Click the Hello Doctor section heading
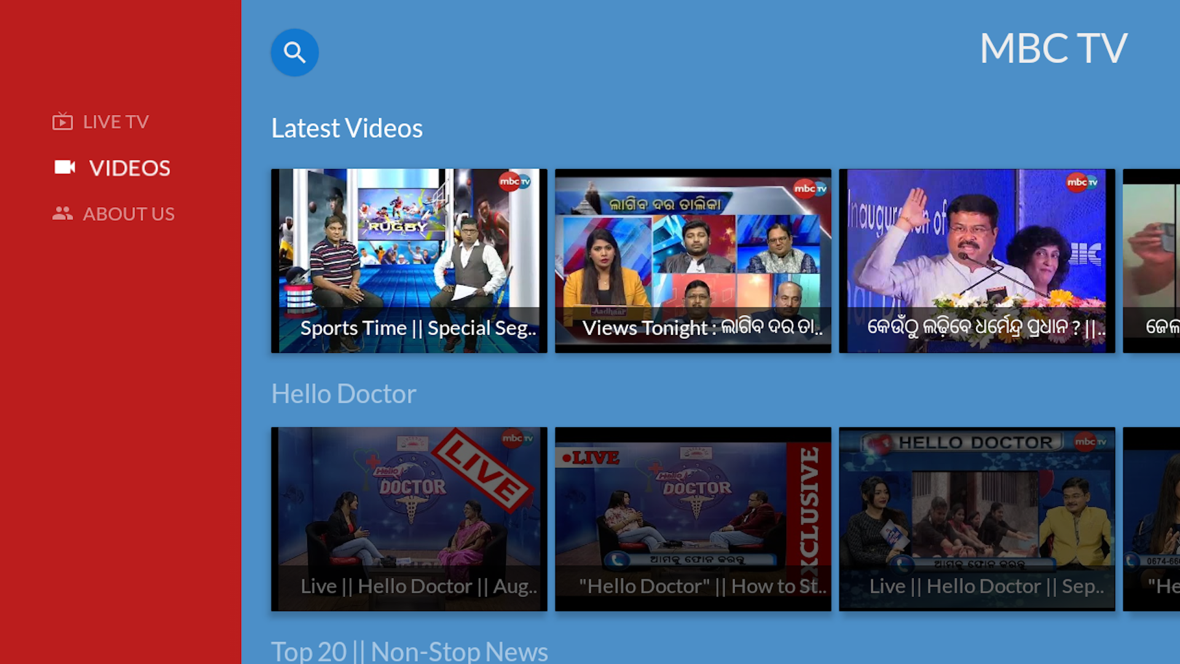 pyautogui.click(x=344, y=394)
